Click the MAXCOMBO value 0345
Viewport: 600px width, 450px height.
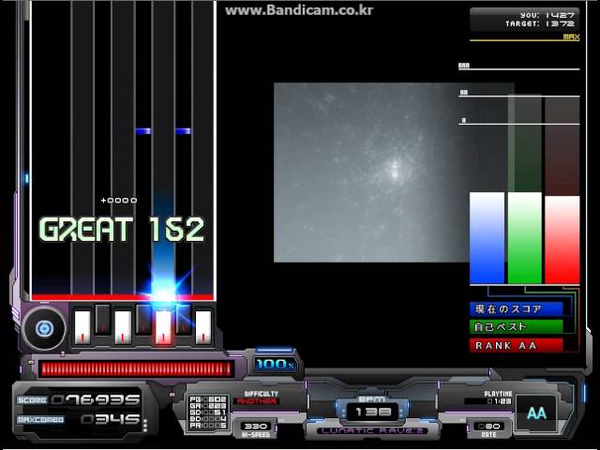(x=111, y=420)
